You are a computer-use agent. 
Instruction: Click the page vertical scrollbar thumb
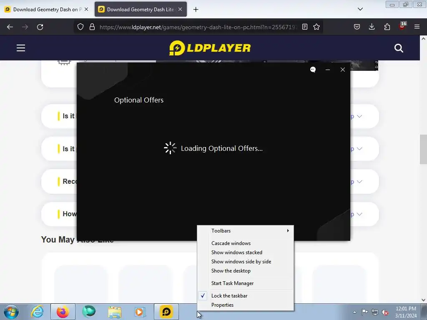coord(423,150)
